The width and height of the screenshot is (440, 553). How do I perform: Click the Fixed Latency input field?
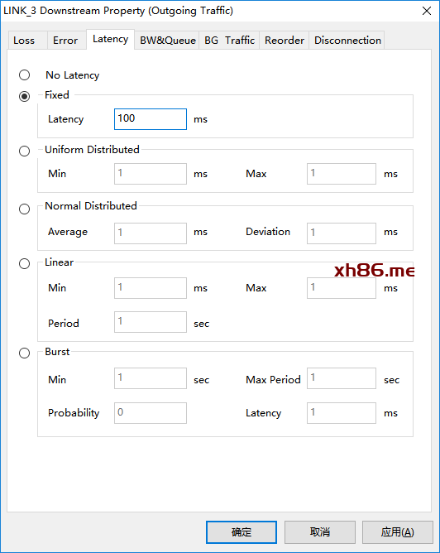coord(151,119)
